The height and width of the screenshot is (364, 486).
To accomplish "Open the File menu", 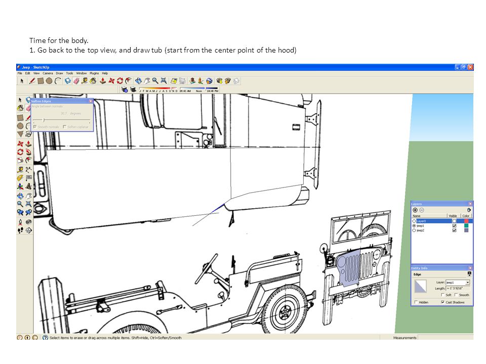I will click(20, 73).
